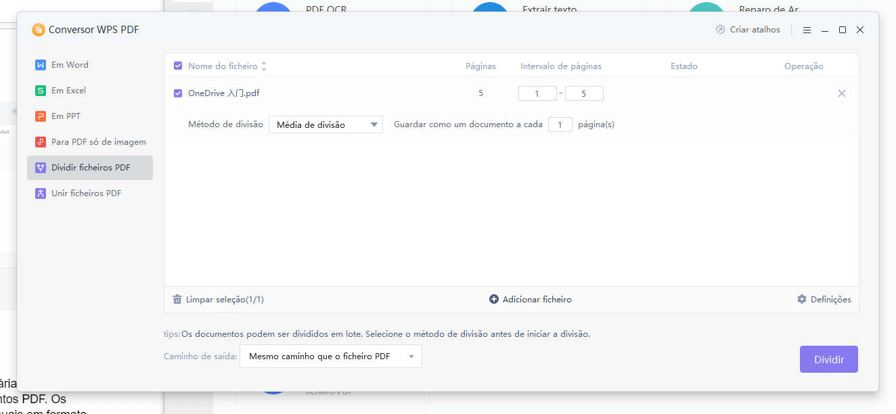Open the hamburger menu at top right
This screenshot has width=896, height=414.
pyautogui.click(x=807, y=30)
